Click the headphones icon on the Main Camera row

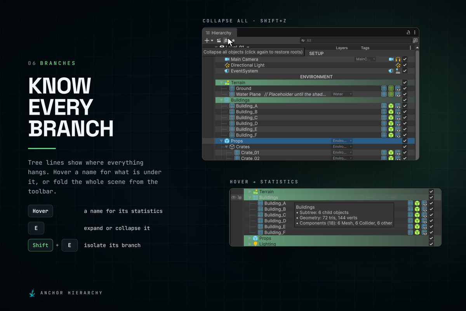398,59
